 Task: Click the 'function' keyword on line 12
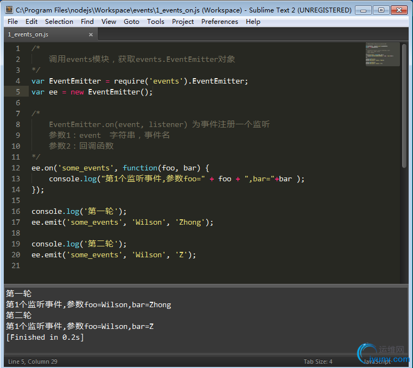(x=140, y=168)
